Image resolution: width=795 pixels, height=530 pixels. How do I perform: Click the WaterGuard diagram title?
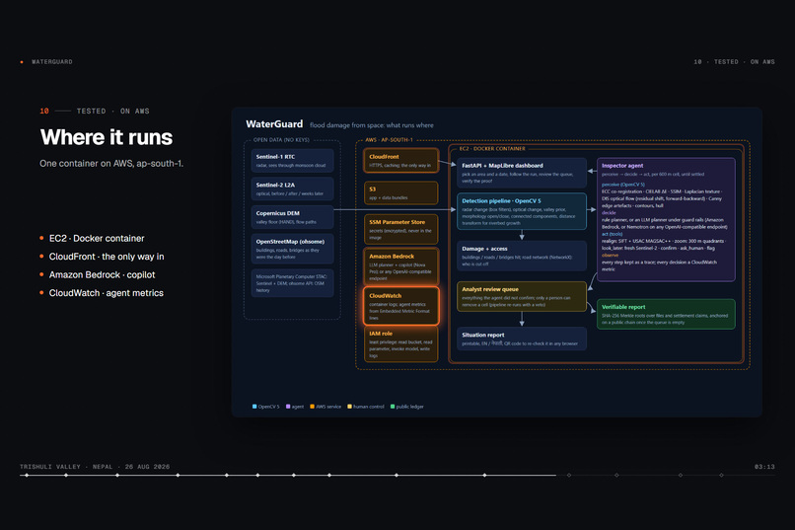pyautogui.click(x=274, y=124)
